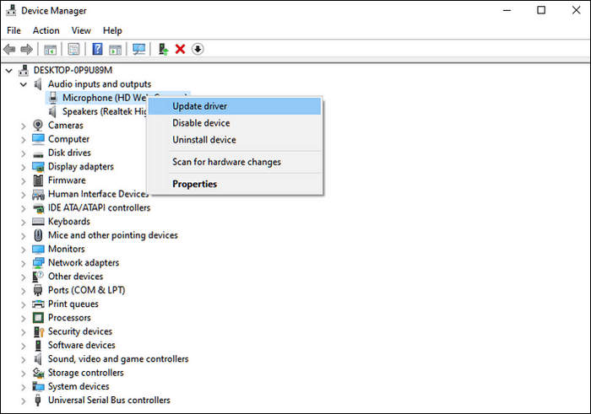Open the Help menu
This screenshot has height=414, width=591.
pos(112,30)
